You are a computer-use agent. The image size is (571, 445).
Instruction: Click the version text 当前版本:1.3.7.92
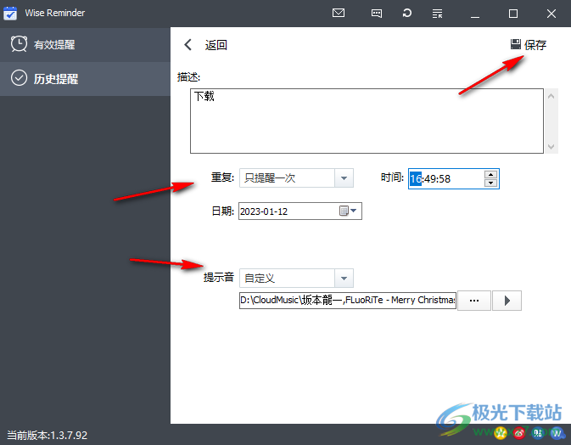coord(48,435)
